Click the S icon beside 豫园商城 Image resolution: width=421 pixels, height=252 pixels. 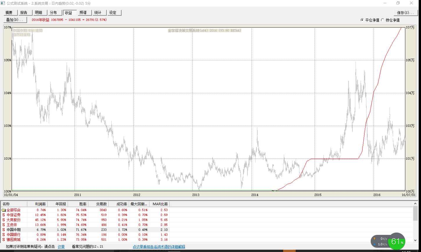[x=3, y=240]
